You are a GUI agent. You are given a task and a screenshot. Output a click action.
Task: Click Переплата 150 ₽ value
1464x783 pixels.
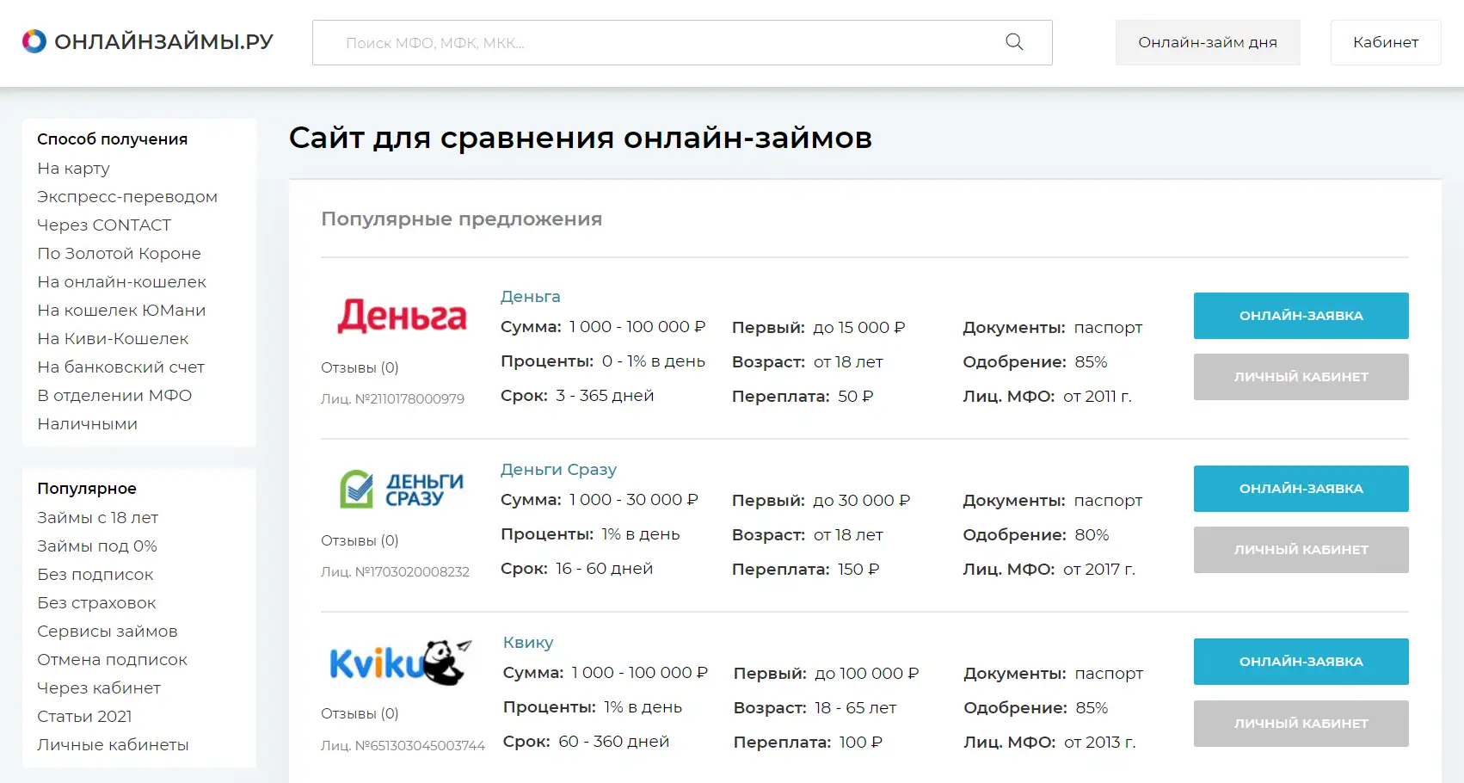coord(805,570)
